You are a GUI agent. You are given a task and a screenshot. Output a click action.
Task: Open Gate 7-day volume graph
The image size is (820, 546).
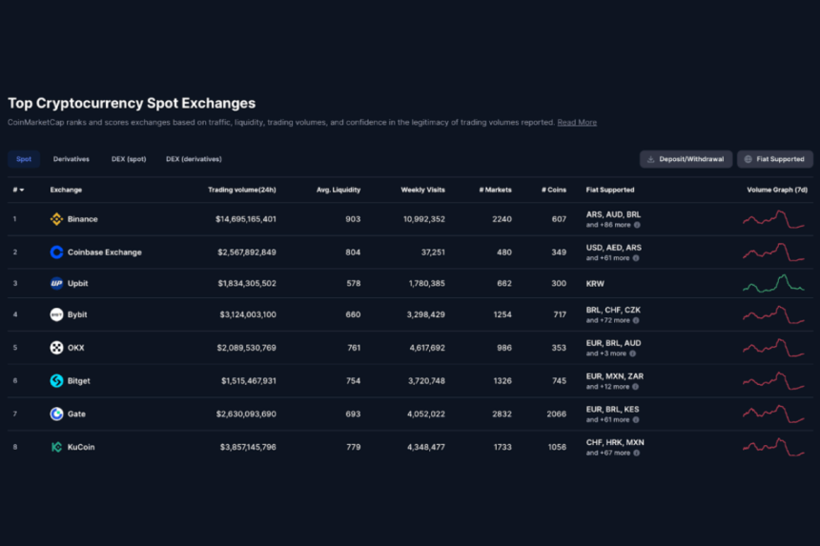[773, 415]
